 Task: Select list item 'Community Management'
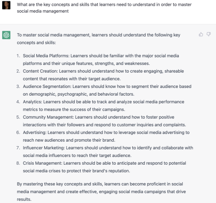104,121
